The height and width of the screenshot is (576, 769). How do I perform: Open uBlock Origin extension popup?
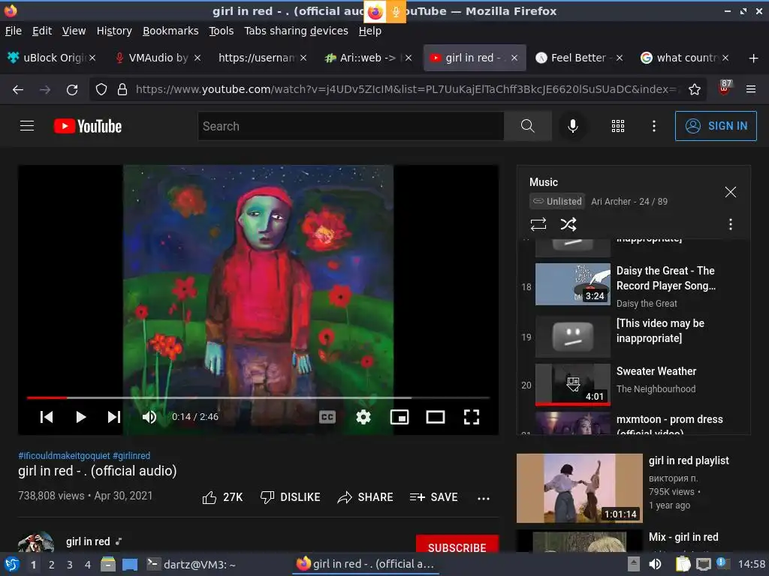(725, 88)
